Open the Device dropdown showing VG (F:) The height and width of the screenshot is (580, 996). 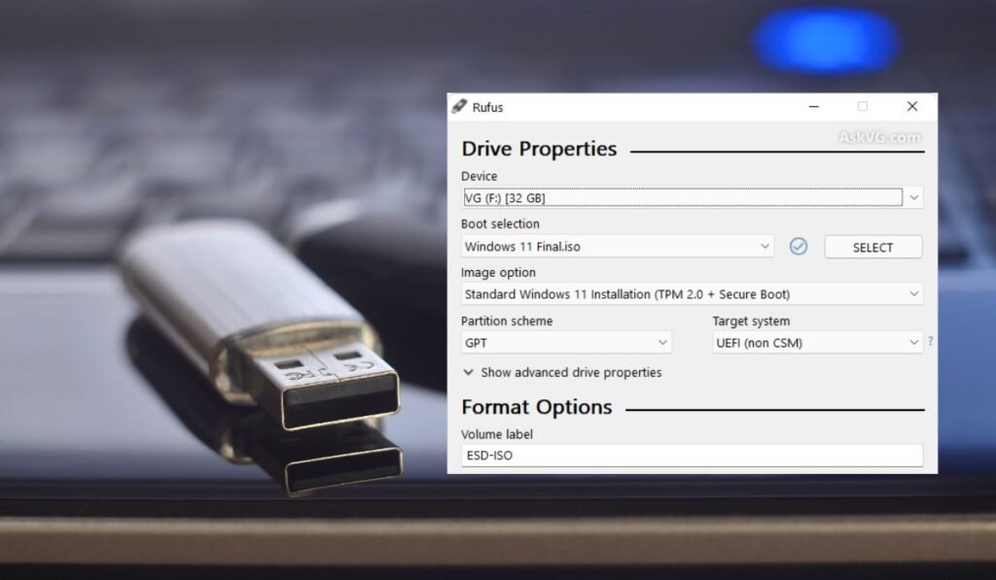(692, 198)
